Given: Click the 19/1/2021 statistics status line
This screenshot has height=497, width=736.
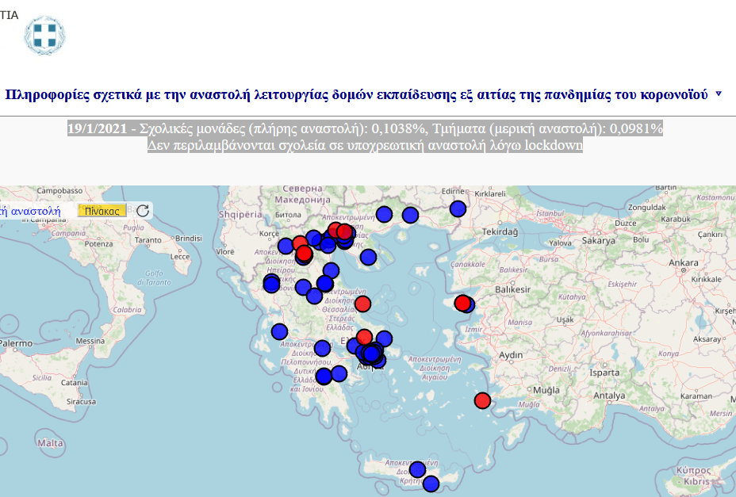Looking at the screenshot, I should click(364, 129).
